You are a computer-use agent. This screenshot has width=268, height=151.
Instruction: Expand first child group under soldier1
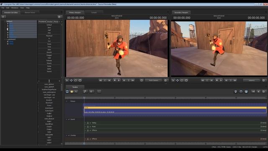point(8,24)
